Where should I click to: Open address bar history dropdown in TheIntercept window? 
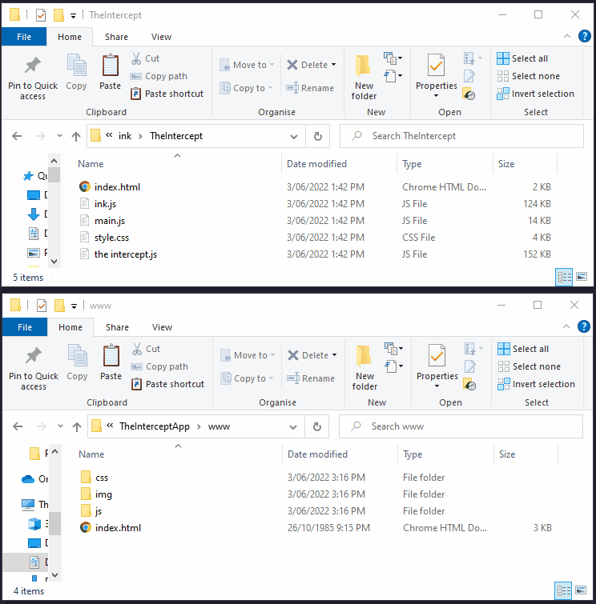(x=294, y=136)
